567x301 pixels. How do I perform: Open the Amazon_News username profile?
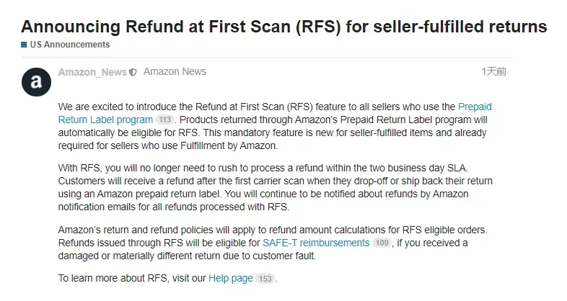click(x=92, y=72)
